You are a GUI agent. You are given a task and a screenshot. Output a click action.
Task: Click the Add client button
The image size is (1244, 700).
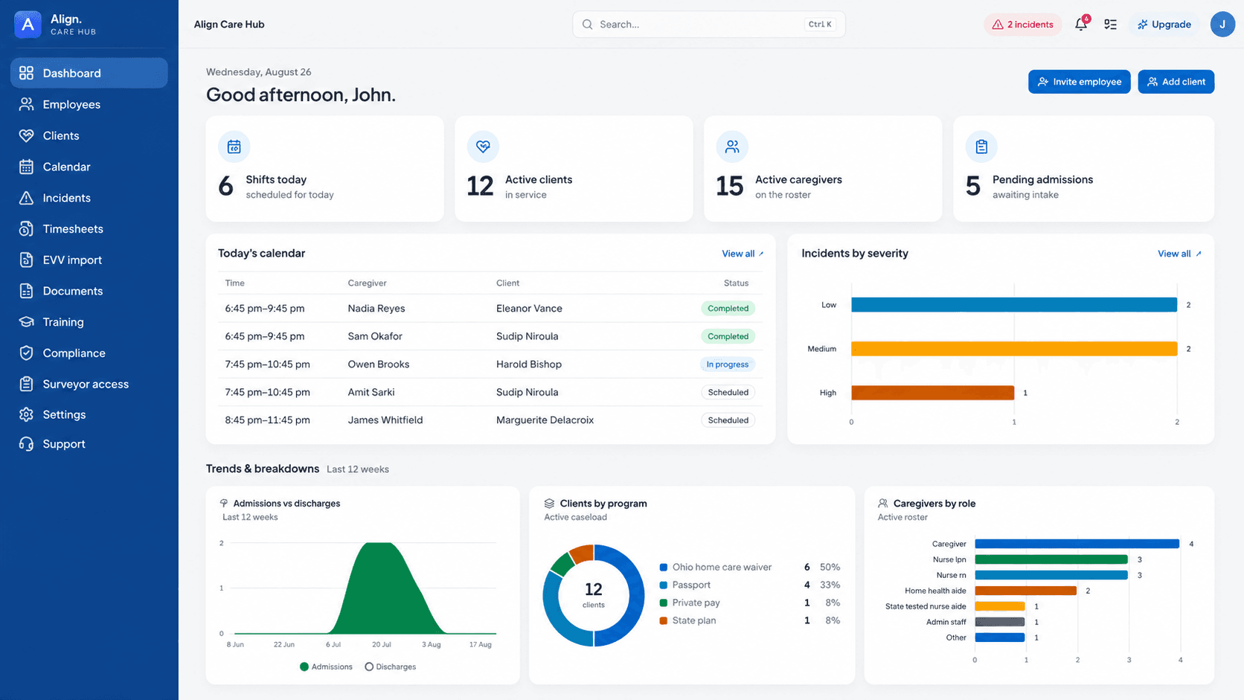[x=1176, y=82]
